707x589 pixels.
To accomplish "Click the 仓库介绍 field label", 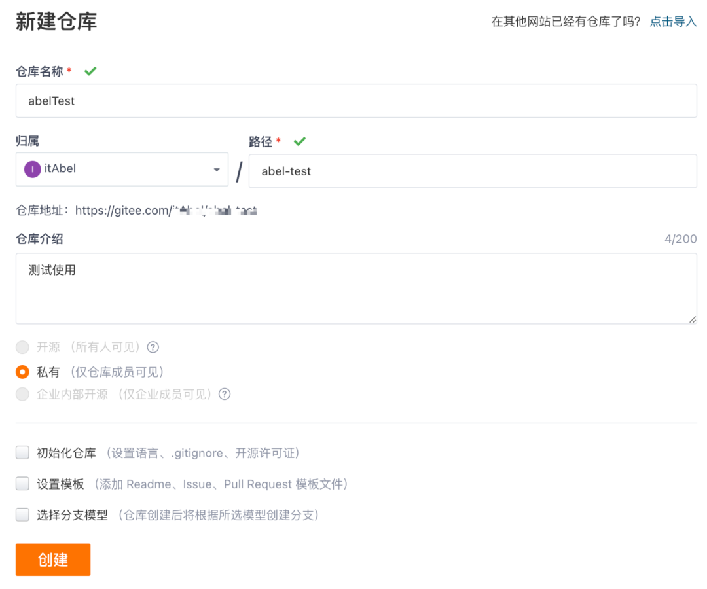I will [39, 239].
